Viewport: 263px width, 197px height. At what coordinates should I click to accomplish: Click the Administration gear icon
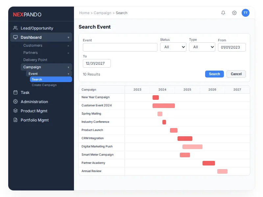(15, 101)
